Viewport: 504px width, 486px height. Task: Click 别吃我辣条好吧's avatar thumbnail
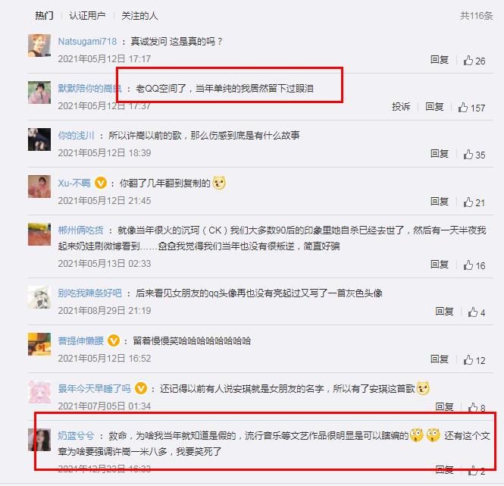point(39,297)
